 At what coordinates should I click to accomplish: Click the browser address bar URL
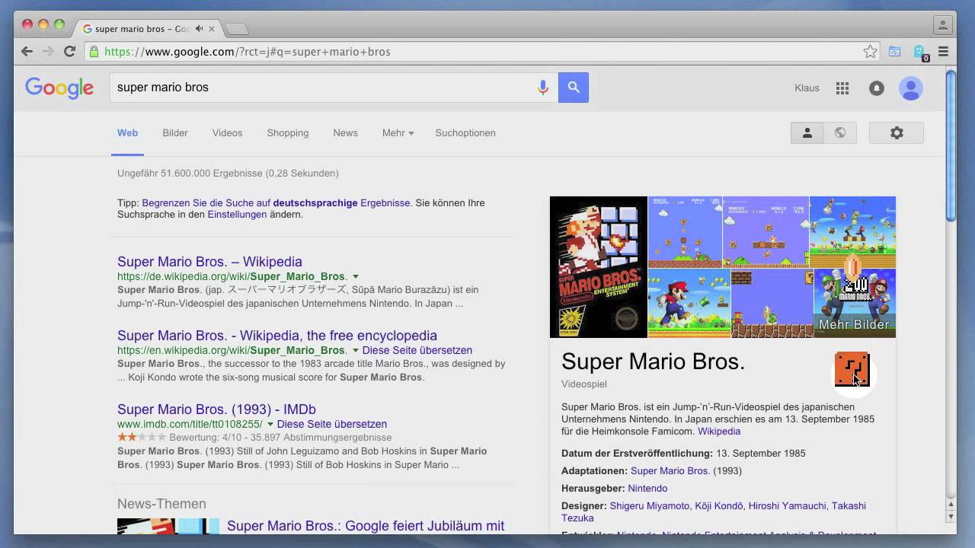tap(248, 52)
